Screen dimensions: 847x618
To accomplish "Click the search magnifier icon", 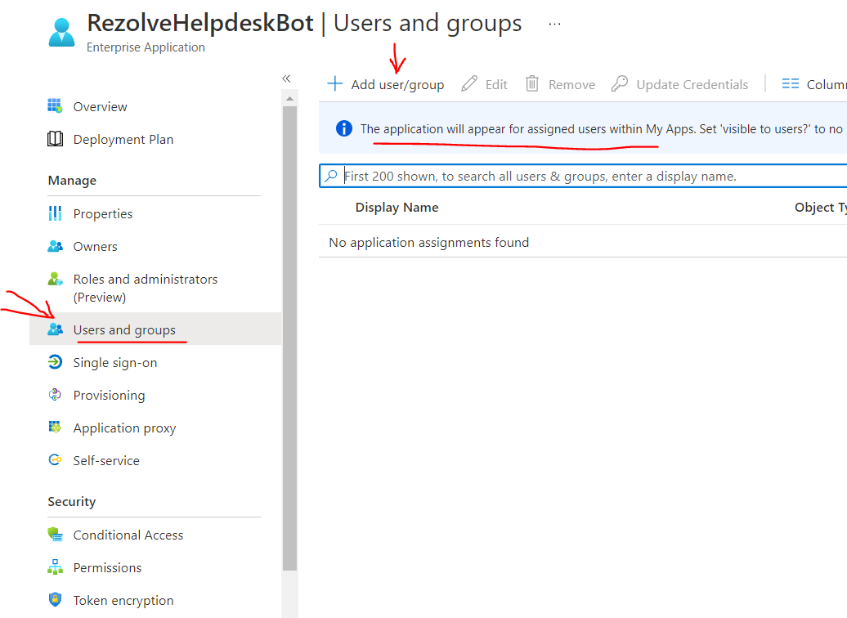I will tap(330, 176).
